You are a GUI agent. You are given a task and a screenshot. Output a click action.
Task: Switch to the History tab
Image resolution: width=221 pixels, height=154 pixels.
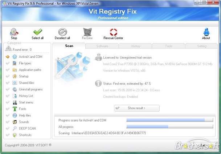coord(135,46)
